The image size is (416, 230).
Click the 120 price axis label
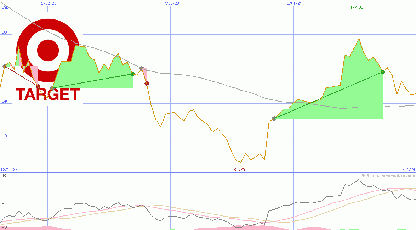(5, 136)
